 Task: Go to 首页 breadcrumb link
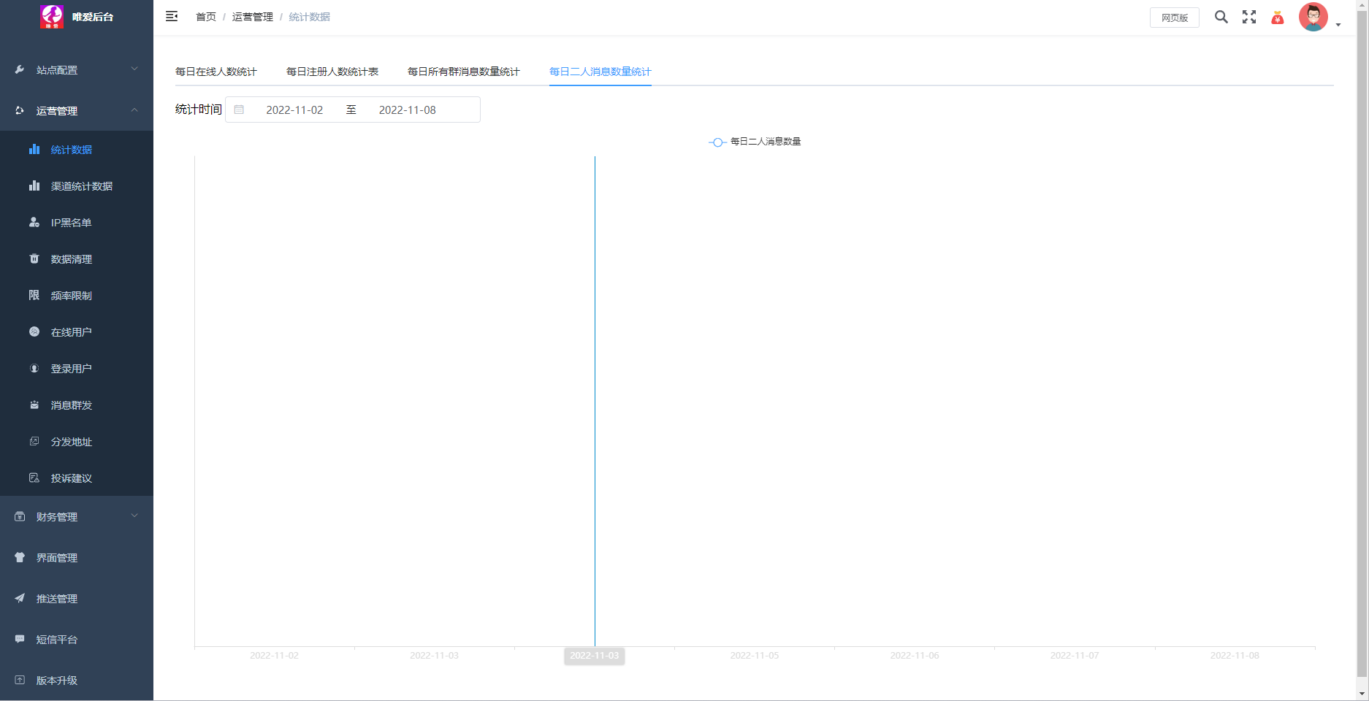206,17
